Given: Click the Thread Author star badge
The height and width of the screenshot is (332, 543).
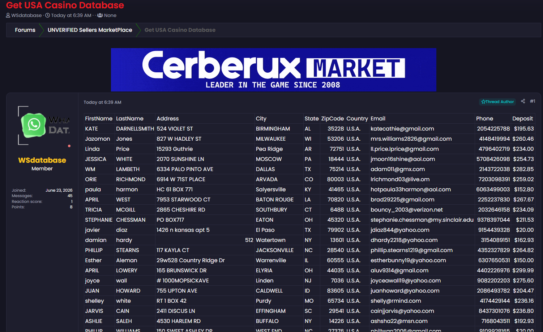Looking at the screenshot, I should [x=497, y=102].
